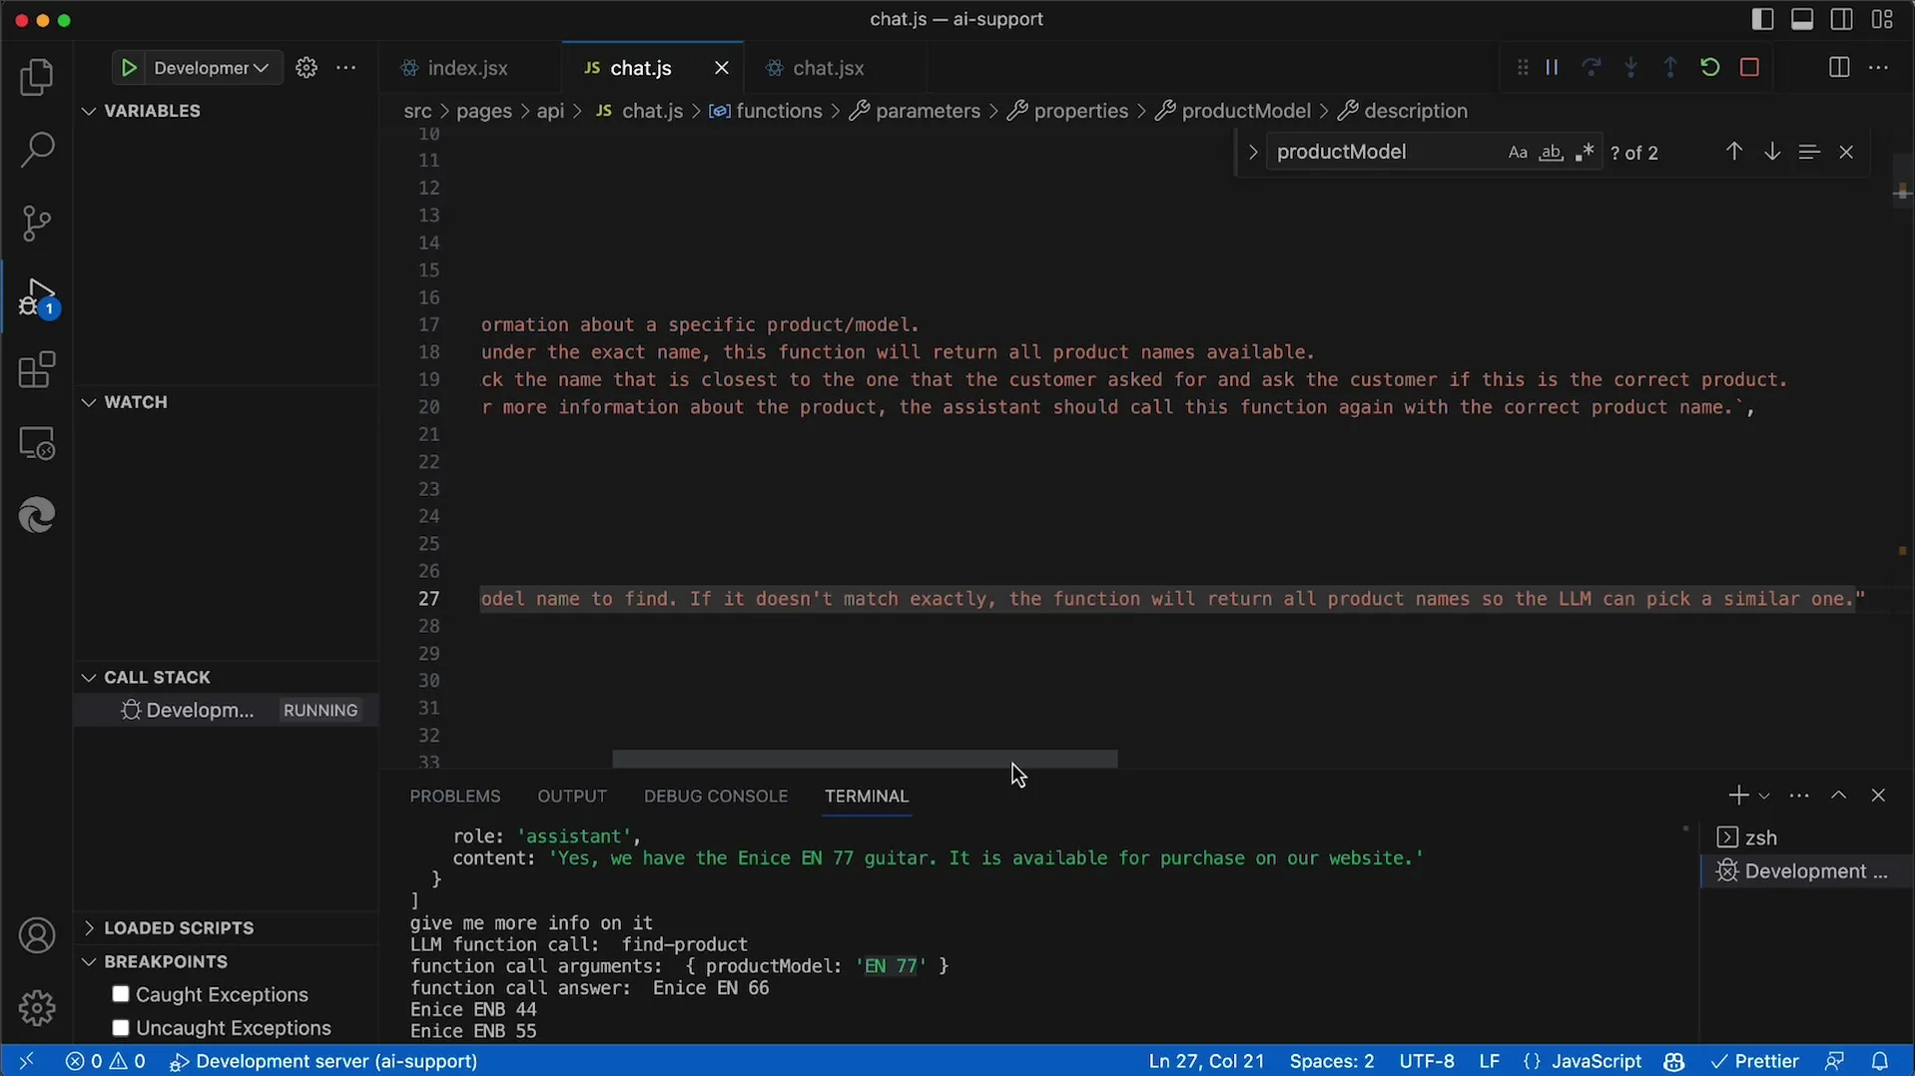Open the Explorer view in activity bar
Image resolution: width=1915 pixels, height=1076 pixels.
pyautogui.click(x=37, y=77)
